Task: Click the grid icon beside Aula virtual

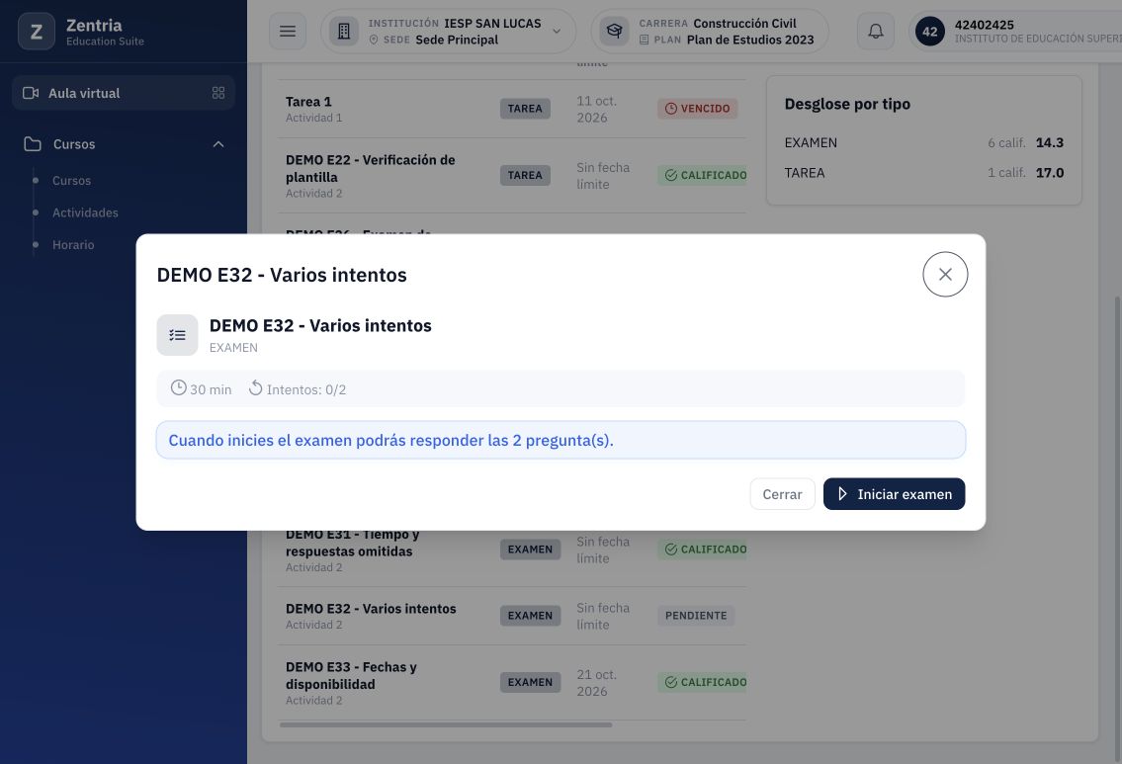Action: pos(218,93)
